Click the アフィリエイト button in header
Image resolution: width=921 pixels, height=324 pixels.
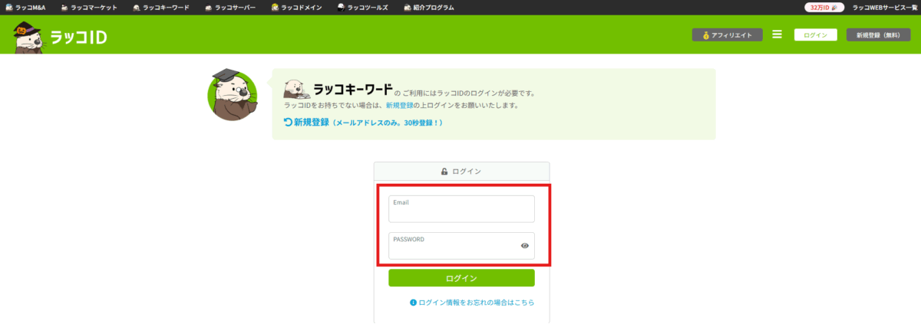727,34
